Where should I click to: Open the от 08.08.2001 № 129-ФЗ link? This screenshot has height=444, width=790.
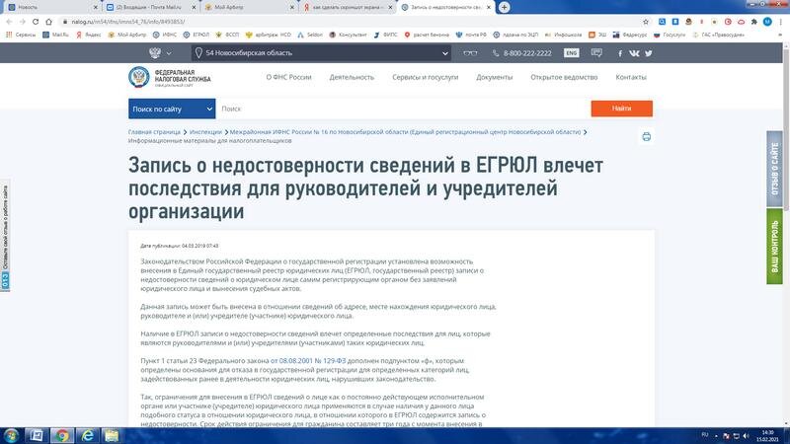(x=308, y=361)
